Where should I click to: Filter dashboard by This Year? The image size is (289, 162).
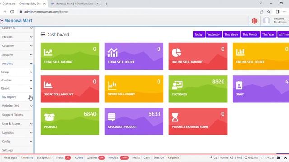click(x=268, y=34)
